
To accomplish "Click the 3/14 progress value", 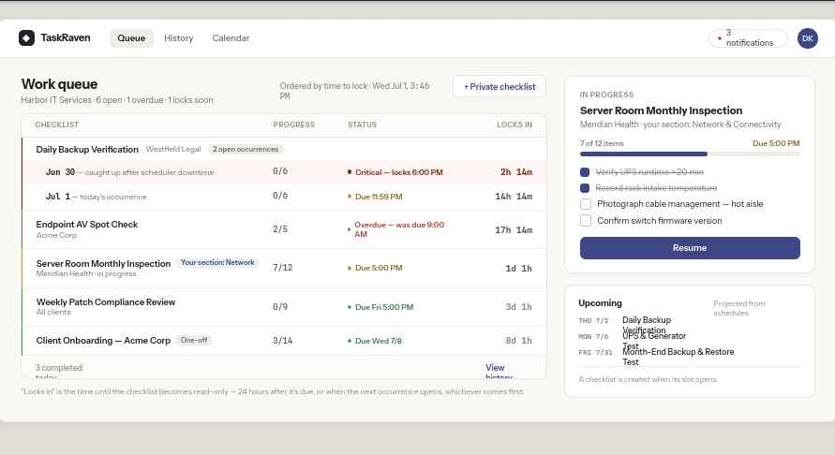I will [x=283, y=341].
